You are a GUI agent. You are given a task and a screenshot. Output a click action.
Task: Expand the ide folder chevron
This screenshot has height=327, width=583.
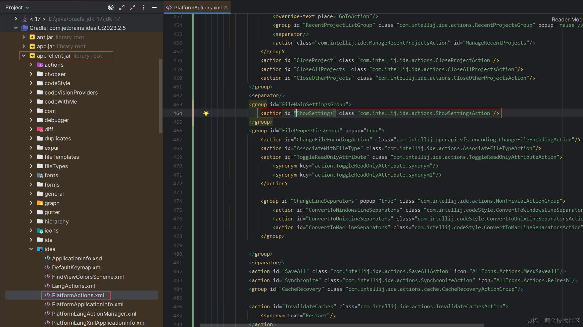[x=31, y=240]
